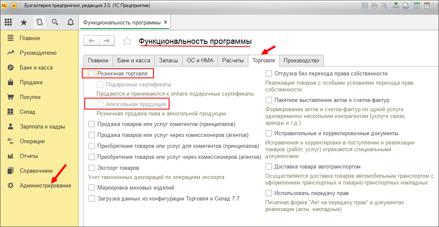Click the Главное hamburger icon in sidebar
This screenshot has width=439, height=227.
pyautogui.click(x=11, y=38)
